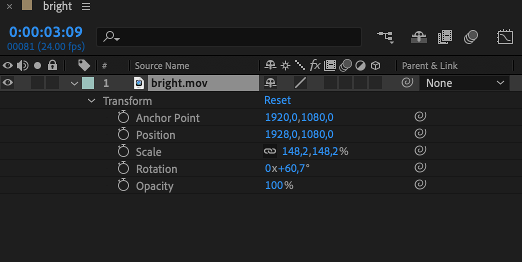522x262 pixels.
Task: Open the bright panel menu
Action: point(85,7)
